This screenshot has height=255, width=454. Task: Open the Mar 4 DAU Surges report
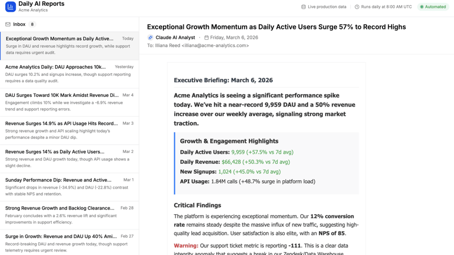coord(69,102)
